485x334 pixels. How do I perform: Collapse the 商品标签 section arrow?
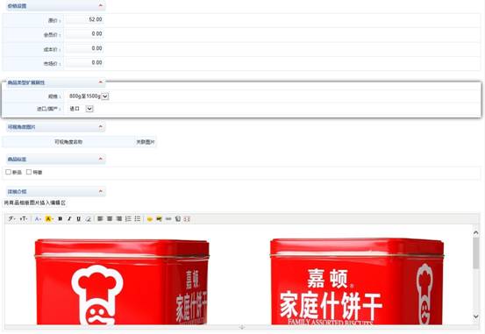[101, 159]
